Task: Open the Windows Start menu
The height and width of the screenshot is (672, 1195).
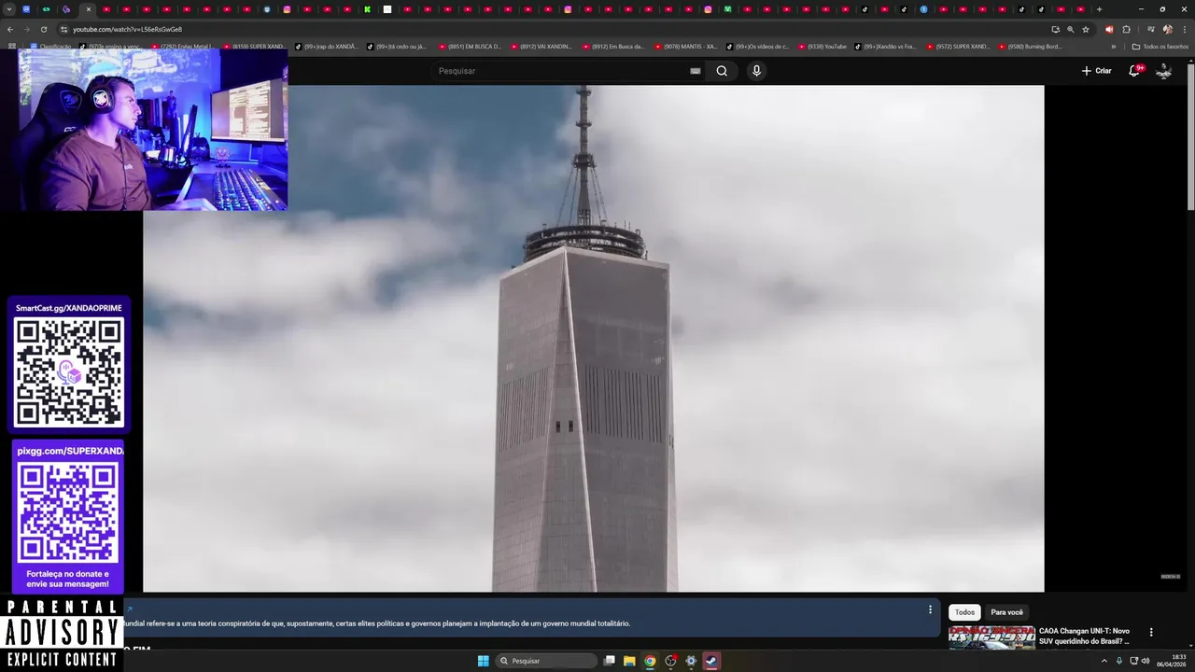Action: click(x=484, y=661)
